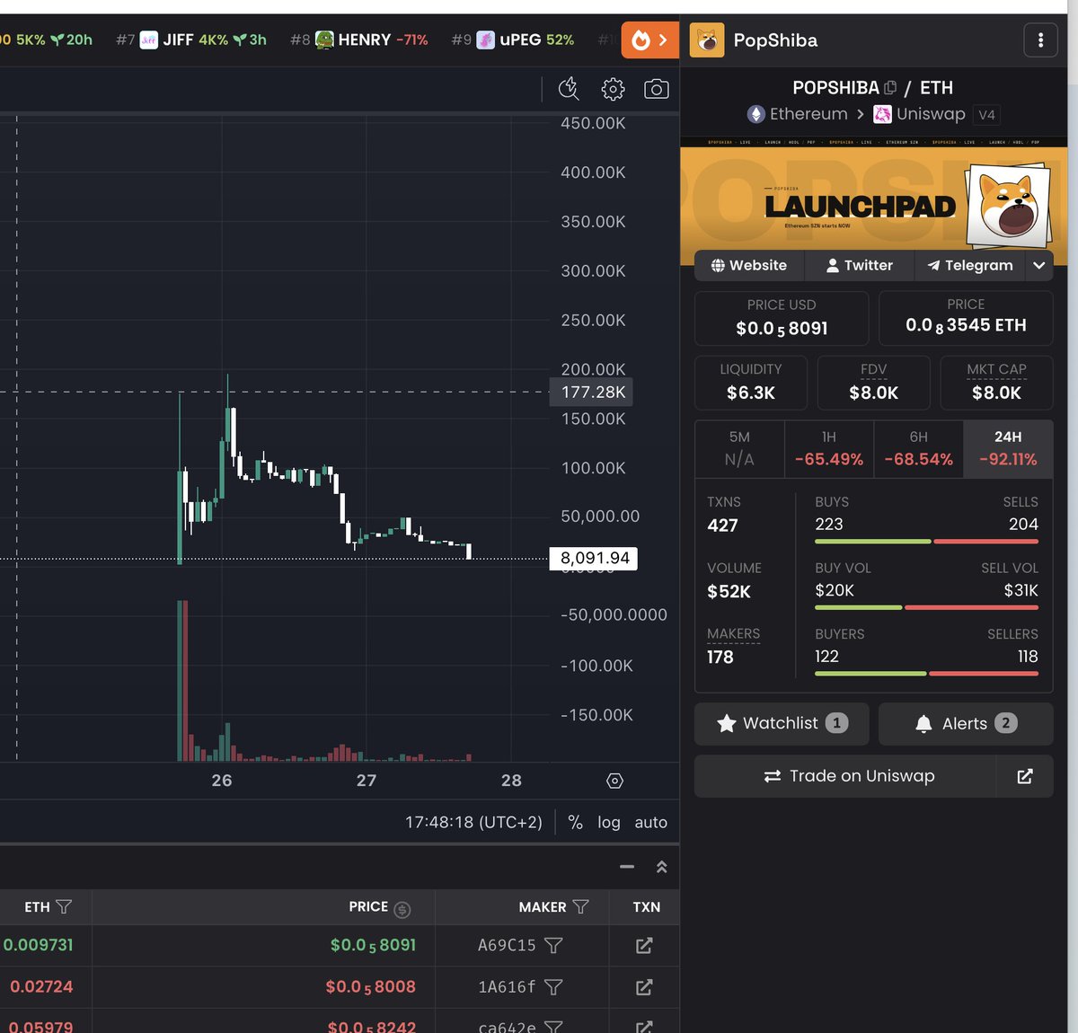Minimize the transactions panel dash icon
The height and width of the screenshot is (1033, 1078).
coord(627,867)
